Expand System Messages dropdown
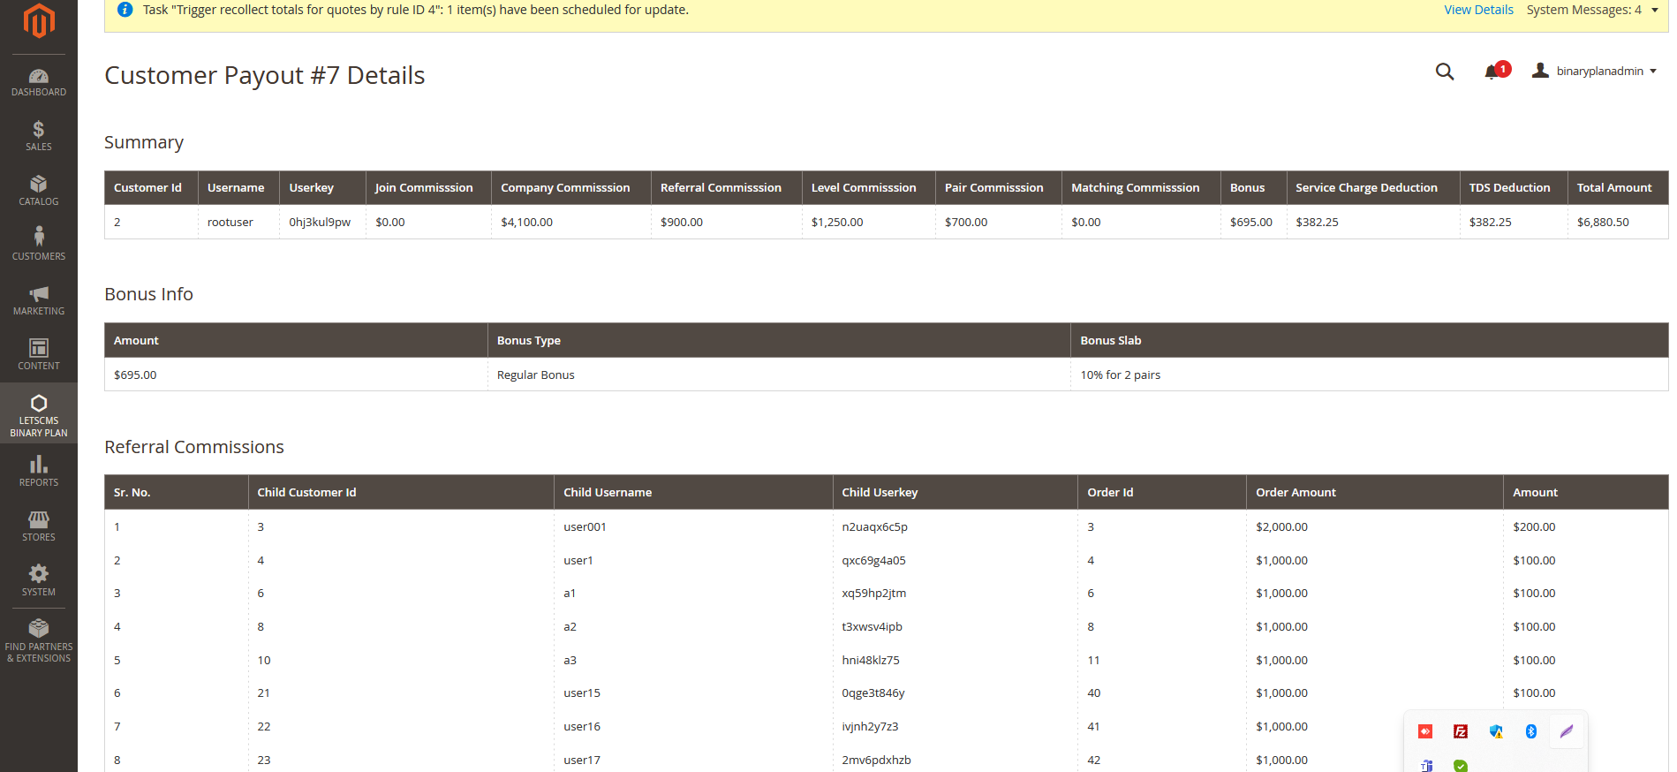This screenshot has width=1677, height=772. [1591, 10]
